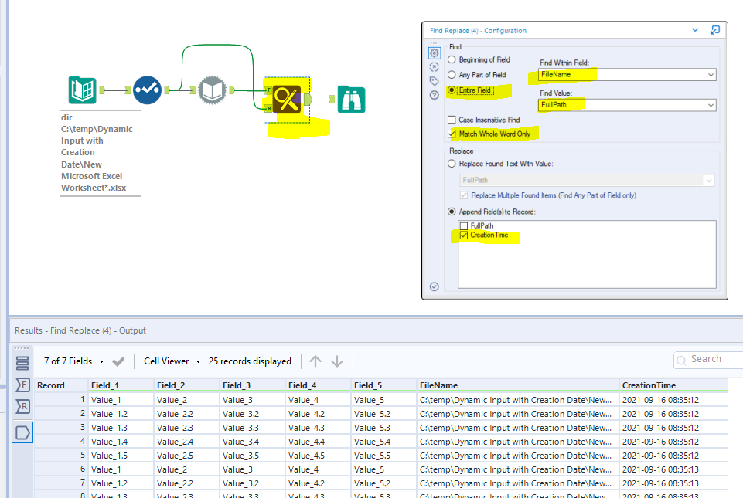Open the 7 of 7 Fields dropdown

(74, 361)
